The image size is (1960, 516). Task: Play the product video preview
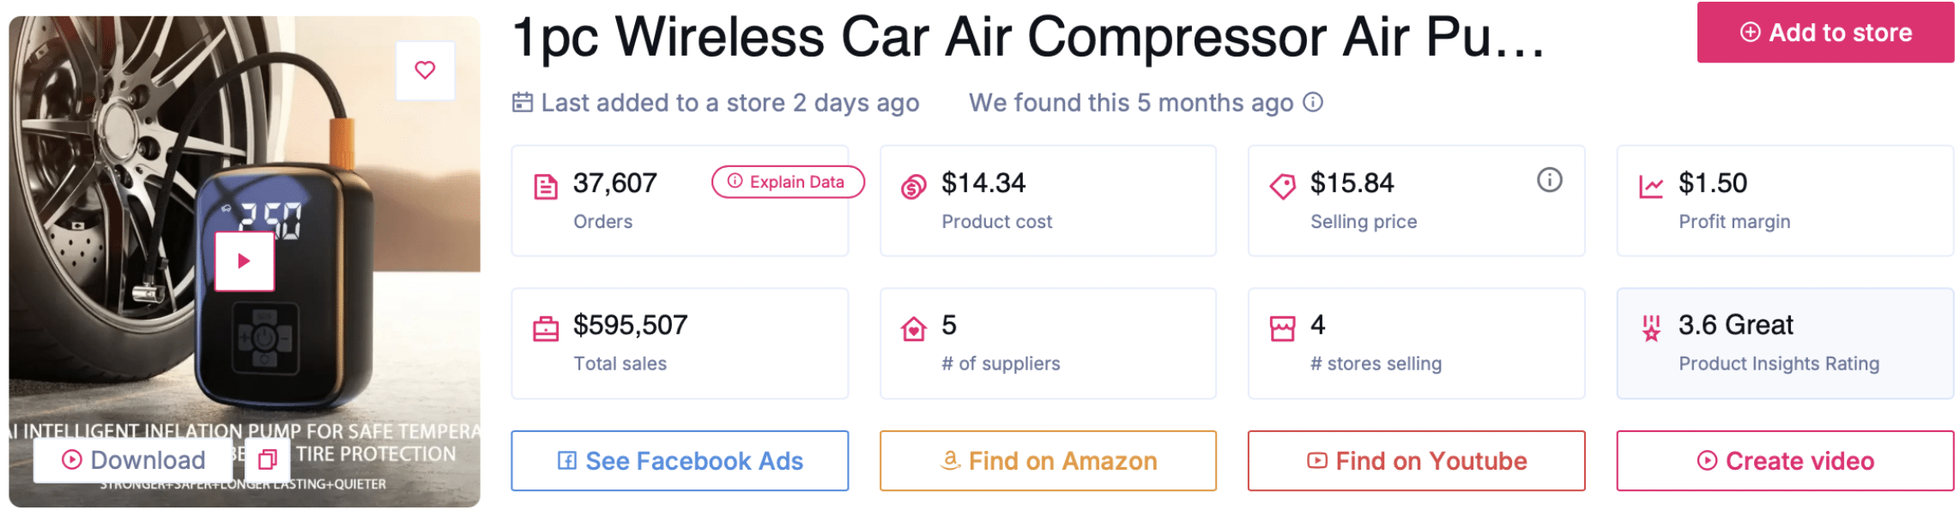point(243,260)
